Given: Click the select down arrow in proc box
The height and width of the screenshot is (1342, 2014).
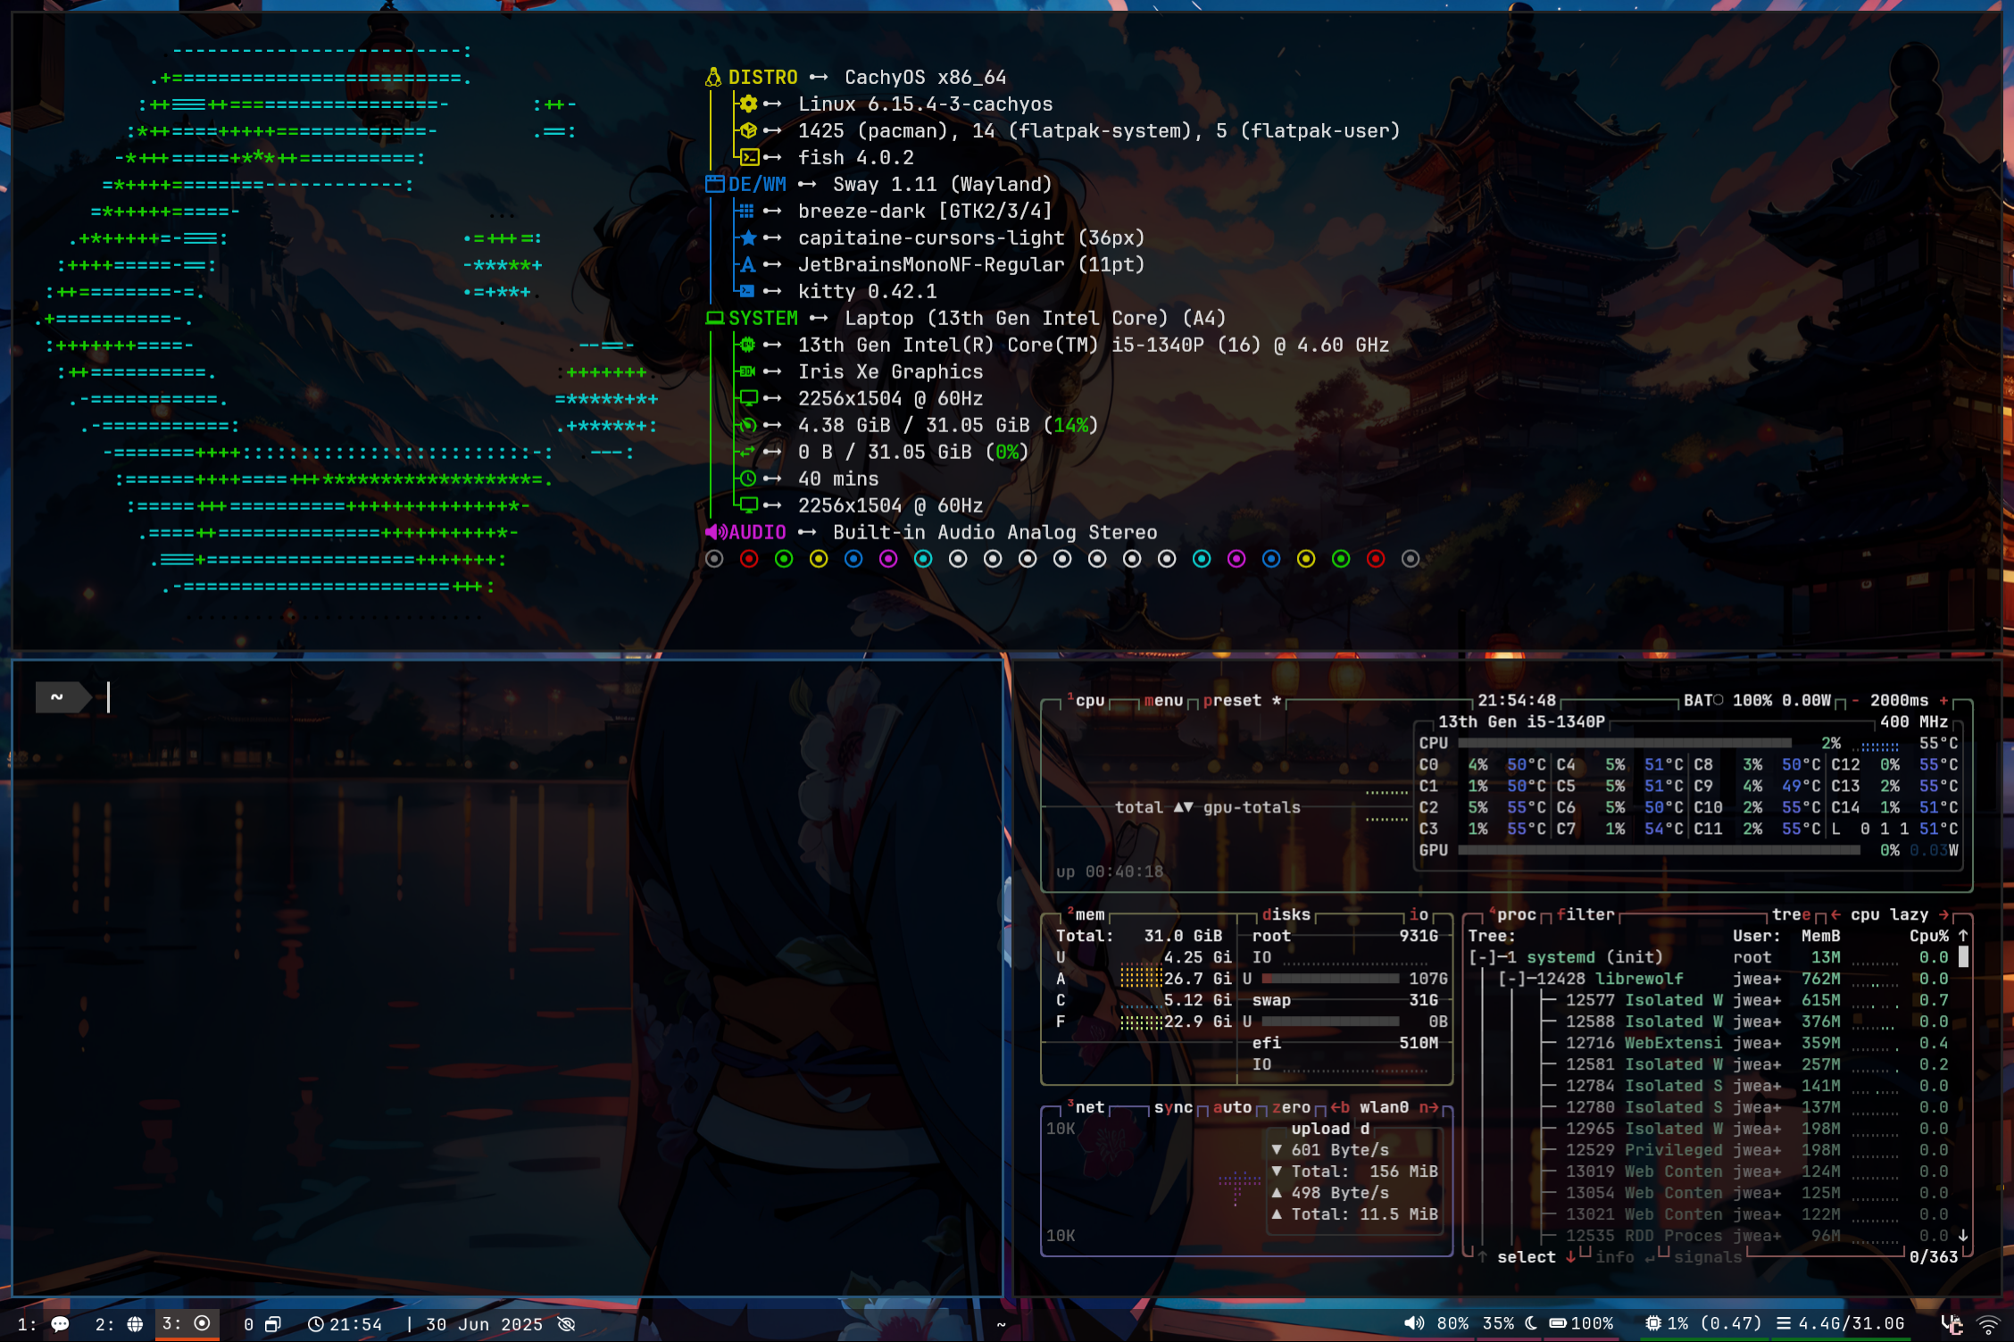Looking at the screenshot, I should [x=1570, y=1257].
